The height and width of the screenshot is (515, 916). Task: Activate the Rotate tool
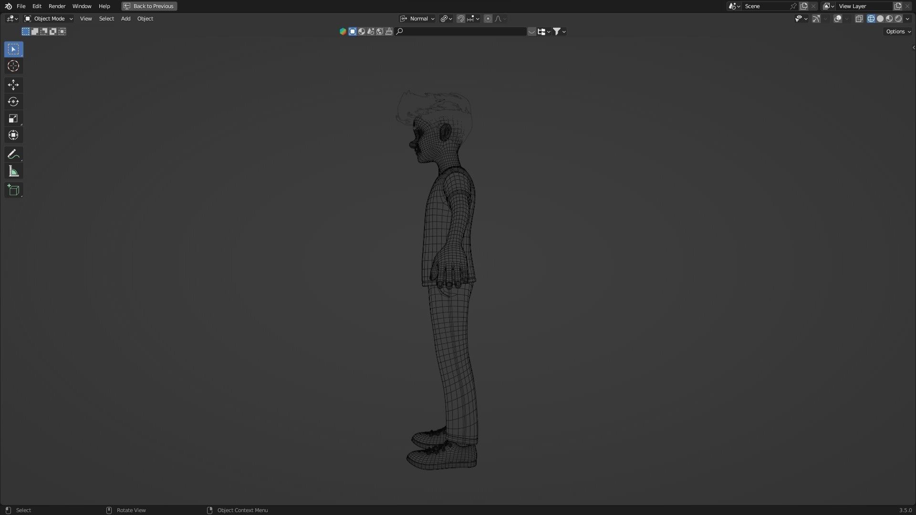(x=13, y=102)
